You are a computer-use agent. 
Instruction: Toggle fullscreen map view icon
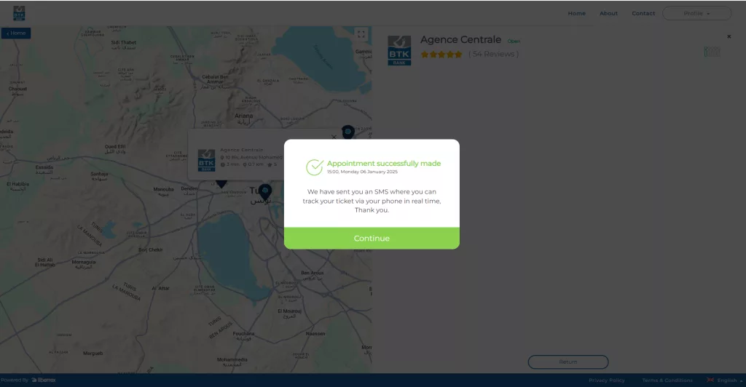point(361,34)
